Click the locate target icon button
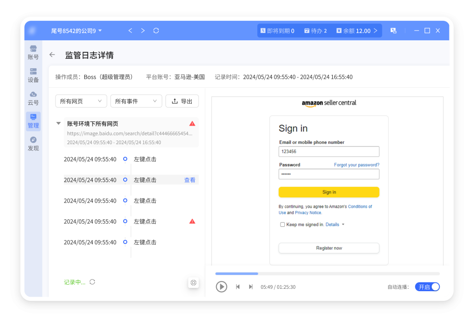The image size is (474, 325). click(x=193, y=282)
